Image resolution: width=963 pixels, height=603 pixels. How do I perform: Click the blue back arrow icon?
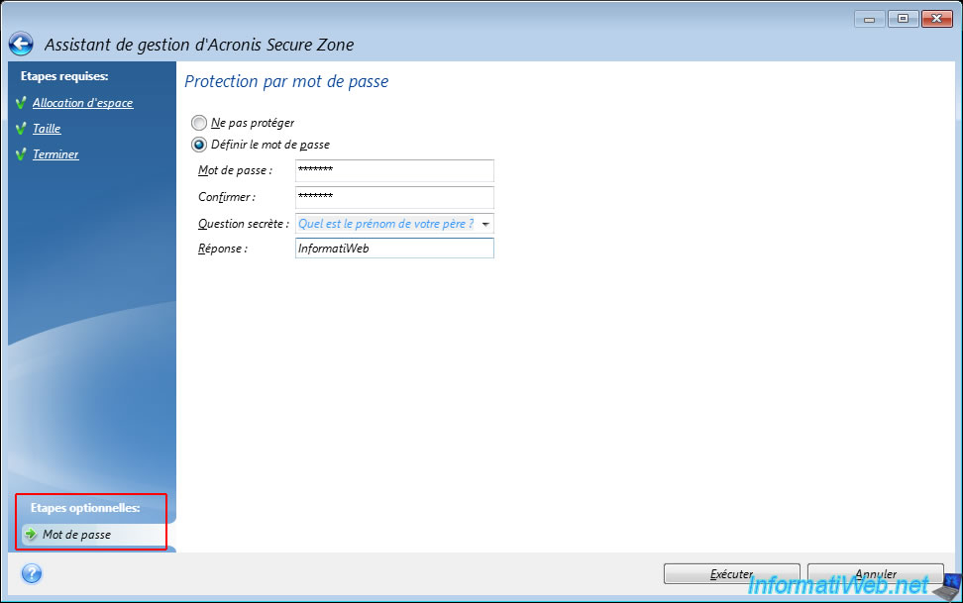(x=21, y=45)
